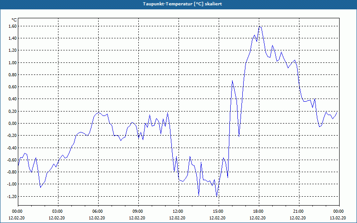Select the '03:00' time label
This screenshot has width=357, height=223.
57,211
